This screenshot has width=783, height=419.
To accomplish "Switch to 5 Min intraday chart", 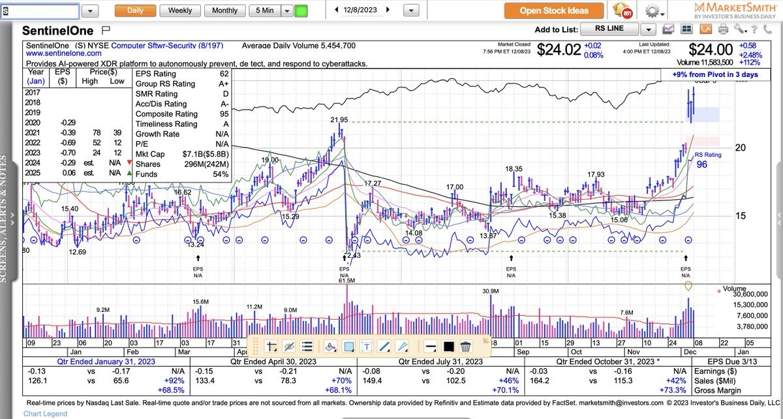I will [265, 10].
